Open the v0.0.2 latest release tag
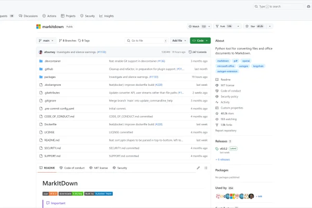312x208 pixels. pos(224,149)
